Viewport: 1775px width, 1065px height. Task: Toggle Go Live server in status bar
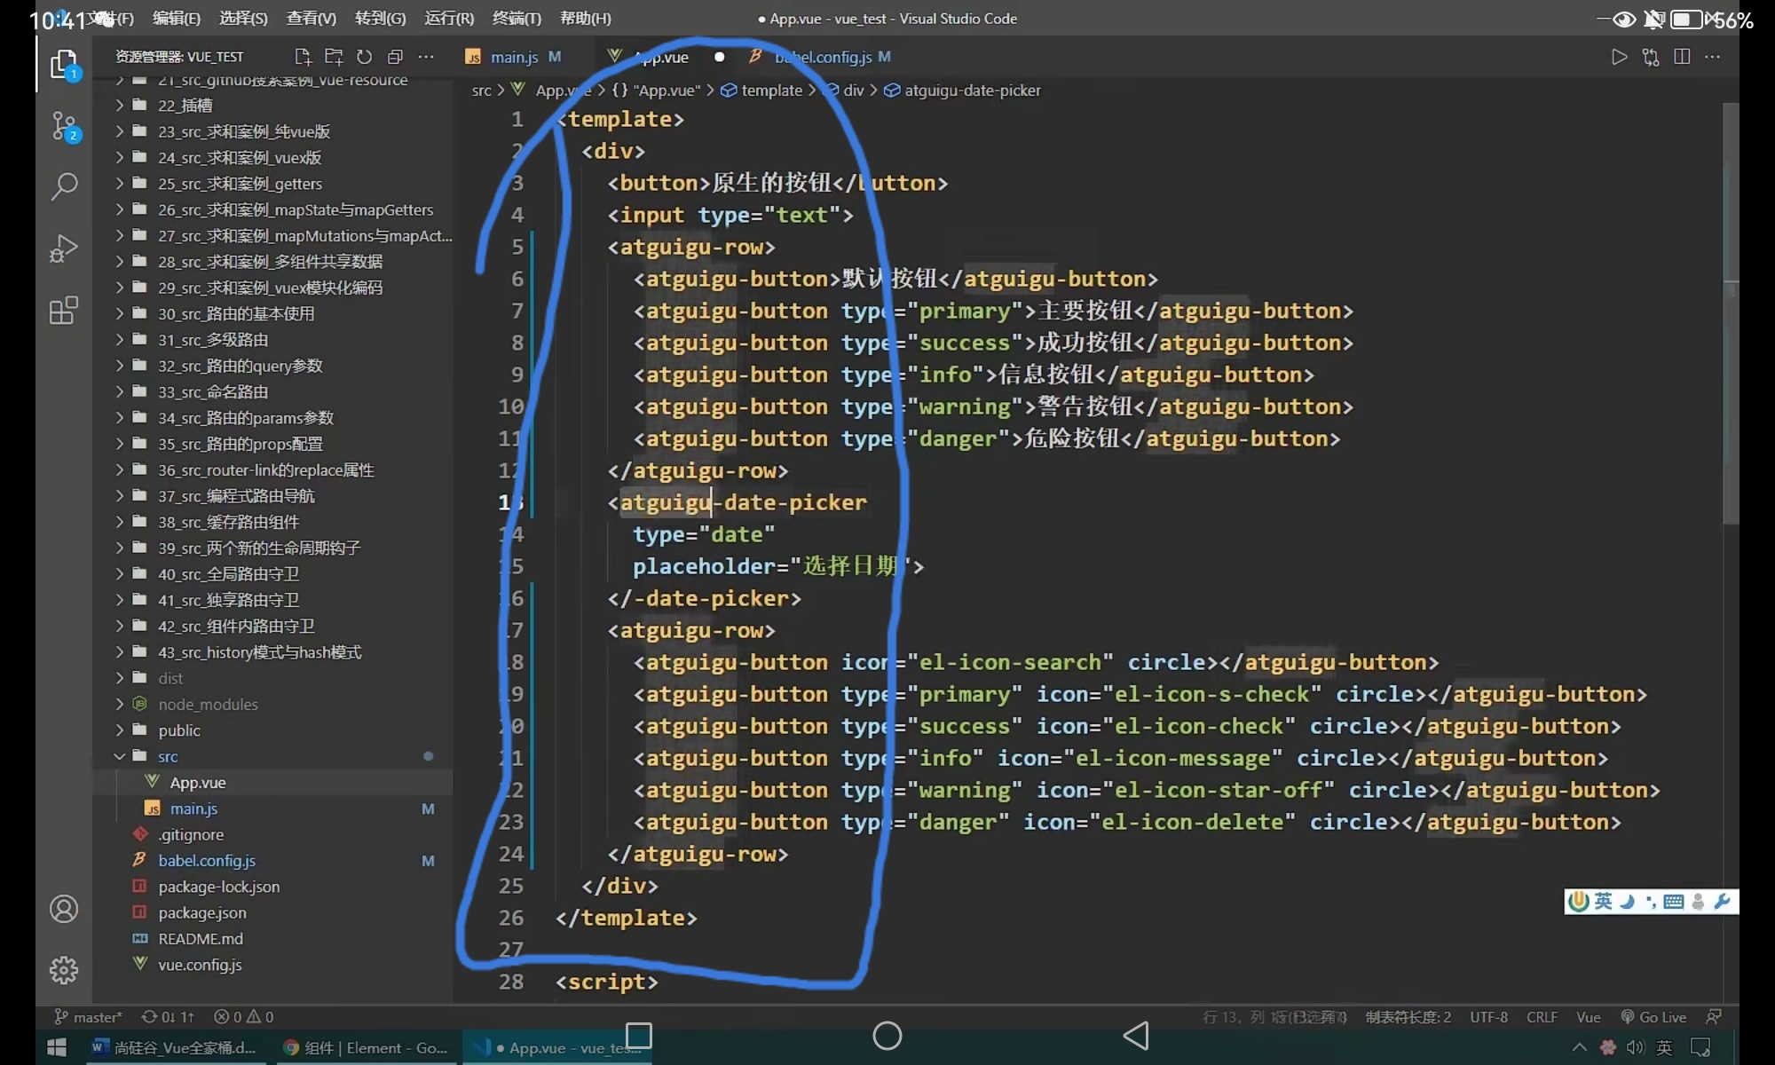(1653, 1017)
